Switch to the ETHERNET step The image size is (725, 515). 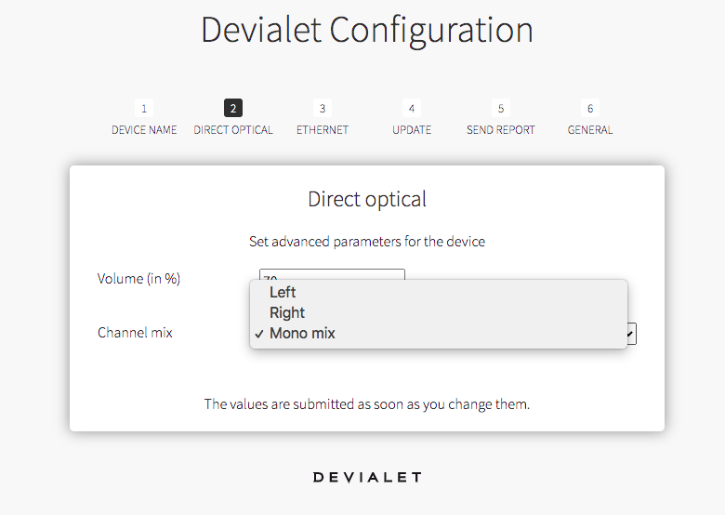click(x=323, y=130)
